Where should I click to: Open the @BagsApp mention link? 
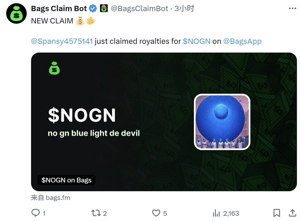click(x=242, y=41)
